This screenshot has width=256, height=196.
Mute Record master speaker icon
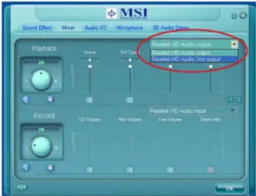[51, 168]
